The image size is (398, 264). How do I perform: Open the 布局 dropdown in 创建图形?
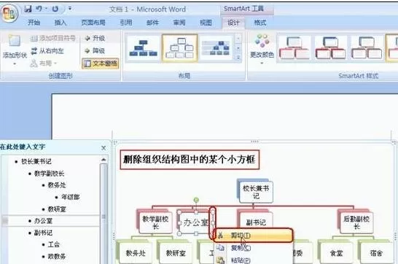44,63
